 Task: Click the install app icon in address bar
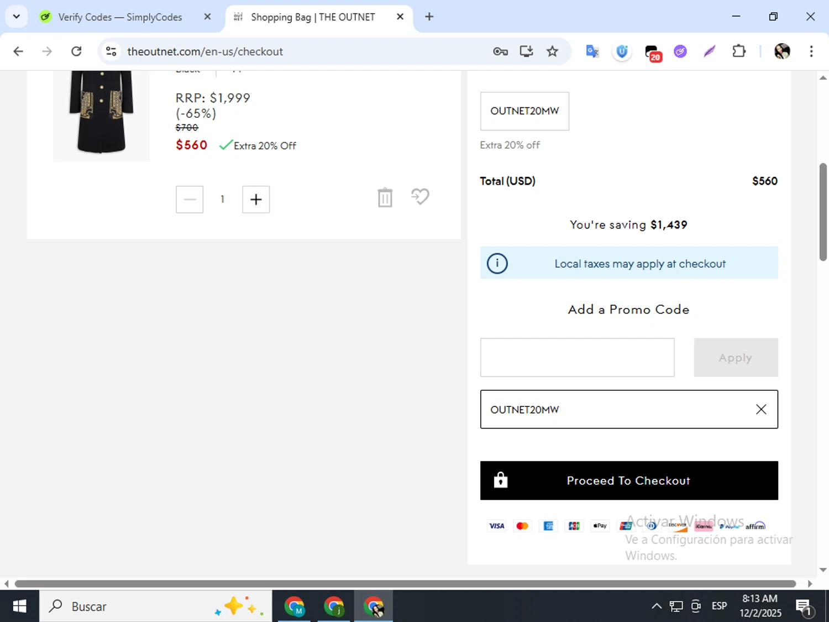526,51
